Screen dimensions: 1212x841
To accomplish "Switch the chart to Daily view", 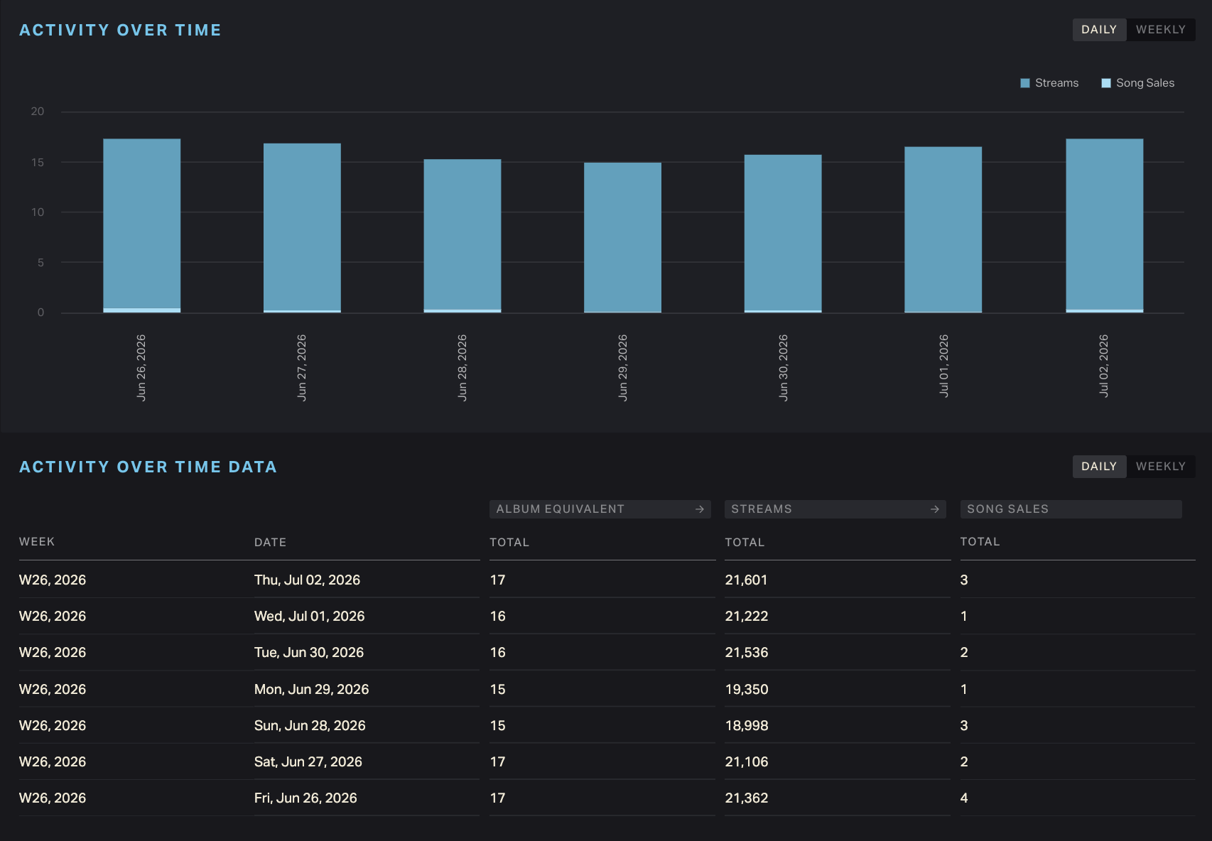I will [x=1099, y=30].
